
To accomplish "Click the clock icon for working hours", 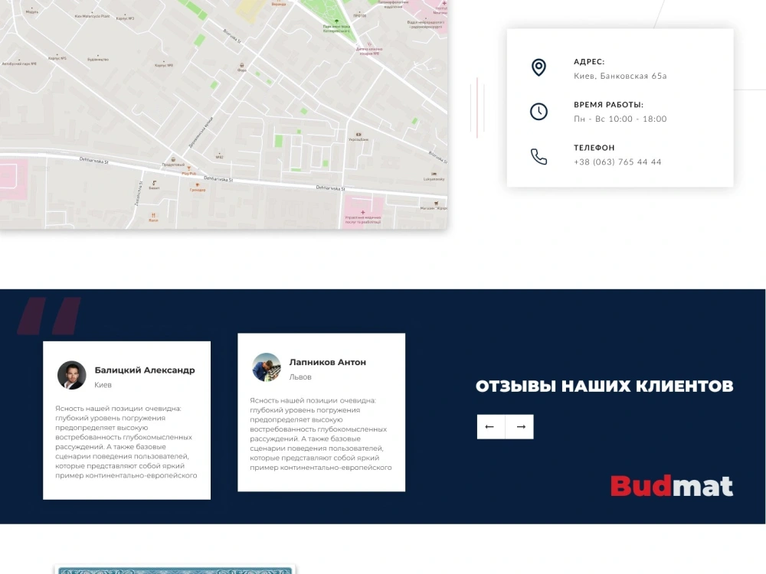I will [x=538, y=112].
